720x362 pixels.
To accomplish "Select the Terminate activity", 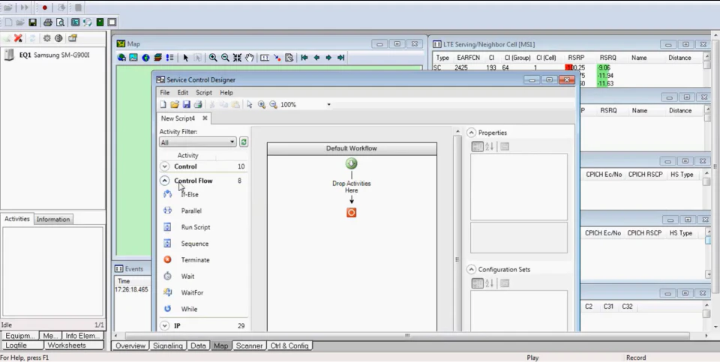I will tap(195, 259).
